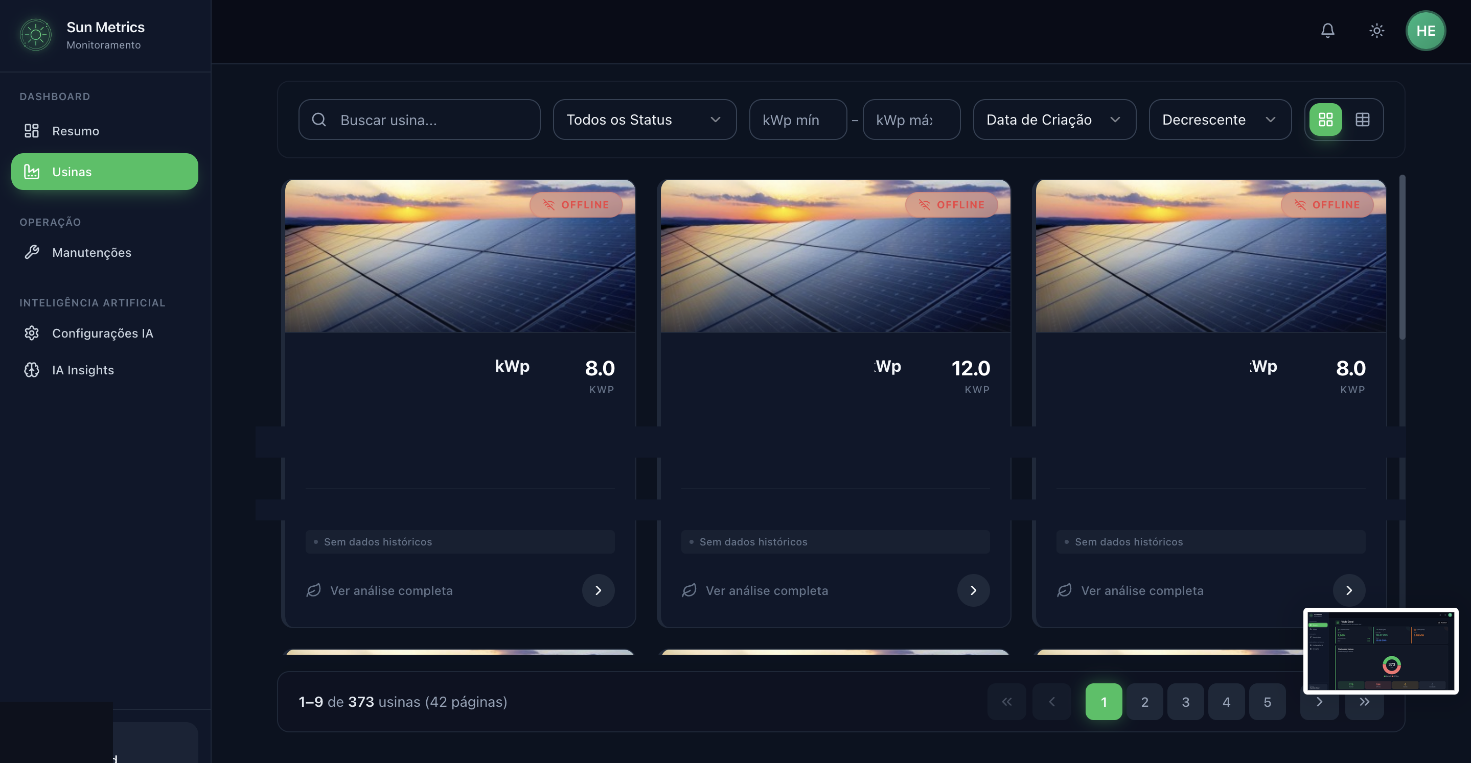Viewport: 1471px width, 763px height.
Task: Open the Todos os Status dropdown
Action: pos(644,120)
